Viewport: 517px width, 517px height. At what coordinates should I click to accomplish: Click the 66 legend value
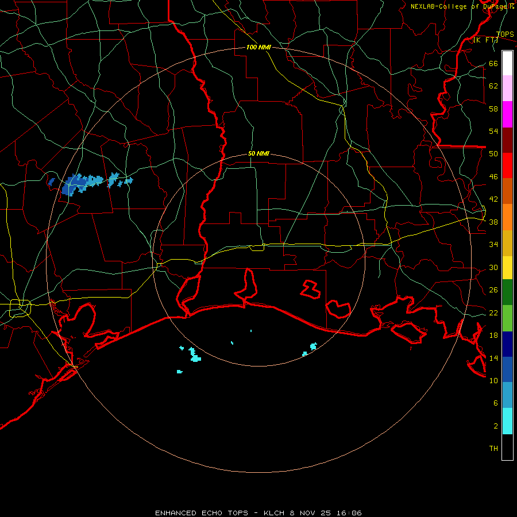(x=493, y=64)
